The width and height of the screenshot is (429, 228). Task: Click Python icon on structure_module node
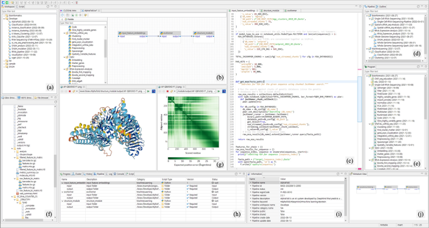(x=195, y=33)
